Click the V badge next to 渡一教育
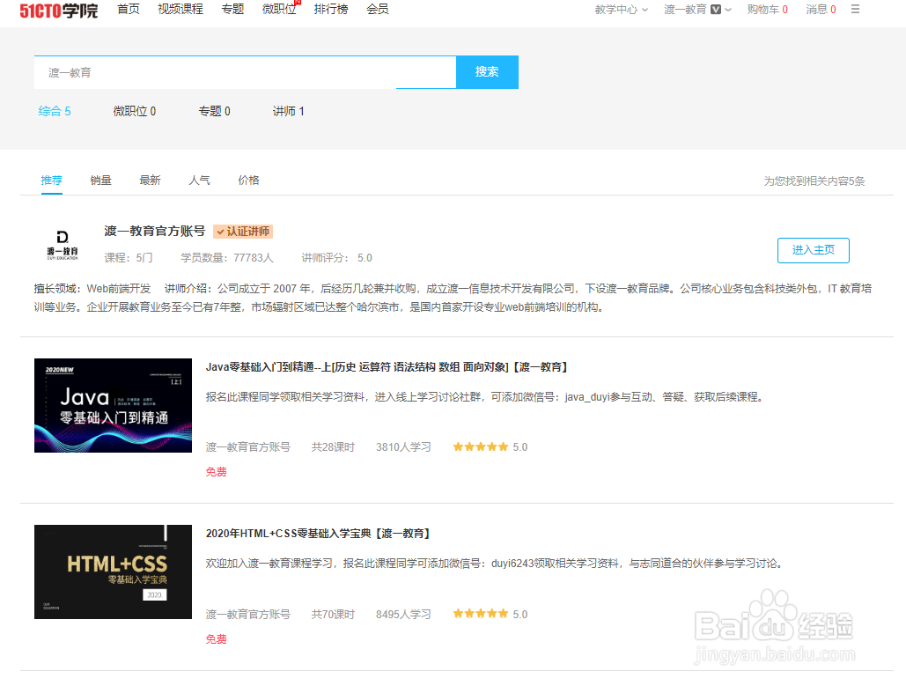The image size is (906, 686). click(x=715, y=10)
